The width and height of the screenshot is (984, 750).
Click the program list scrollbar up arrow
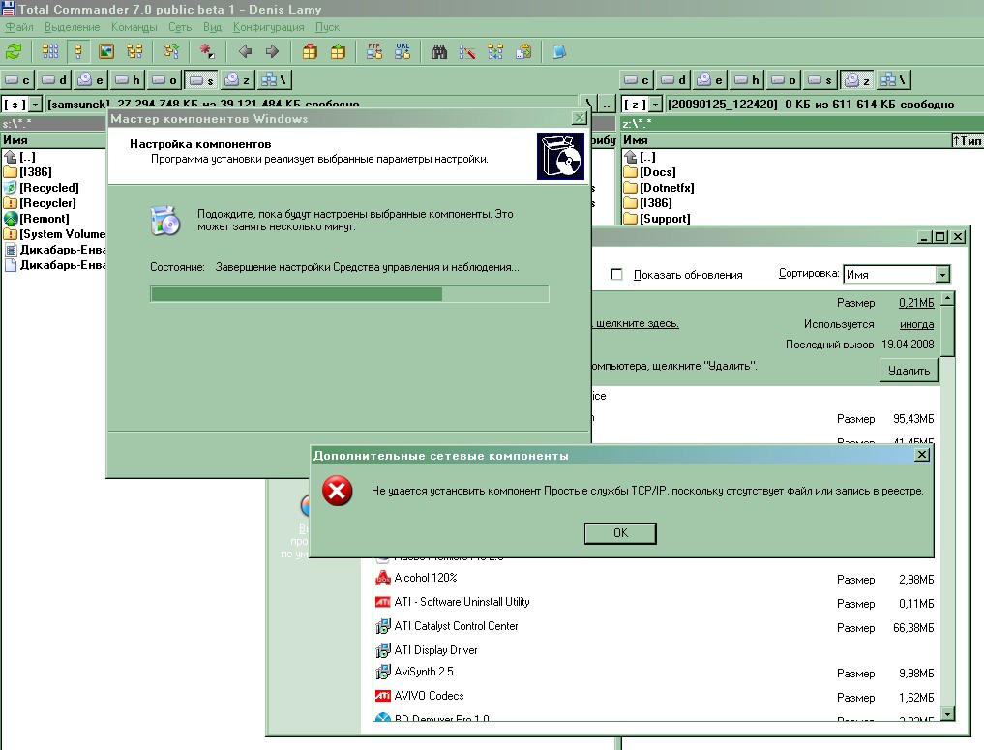(x=947, y=299)
